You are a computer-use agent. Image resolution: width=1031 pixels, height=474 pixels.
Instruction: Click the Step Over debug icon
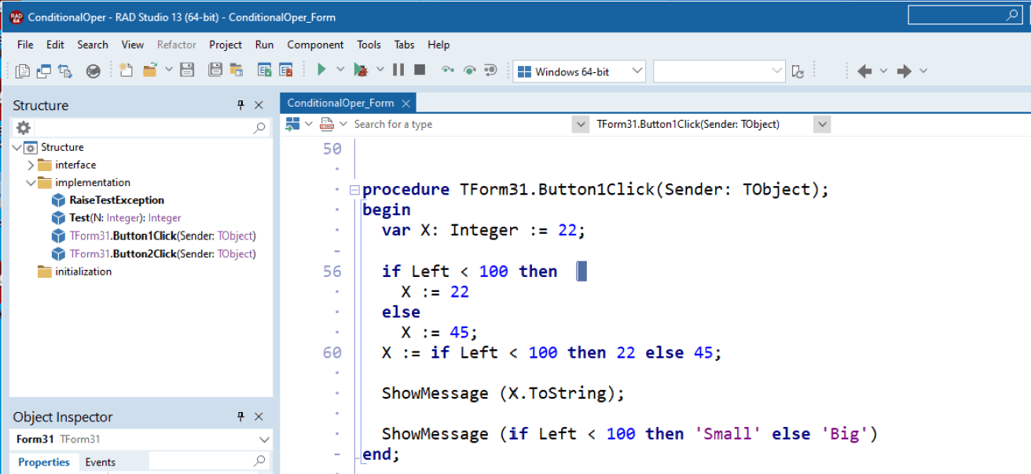469,70
